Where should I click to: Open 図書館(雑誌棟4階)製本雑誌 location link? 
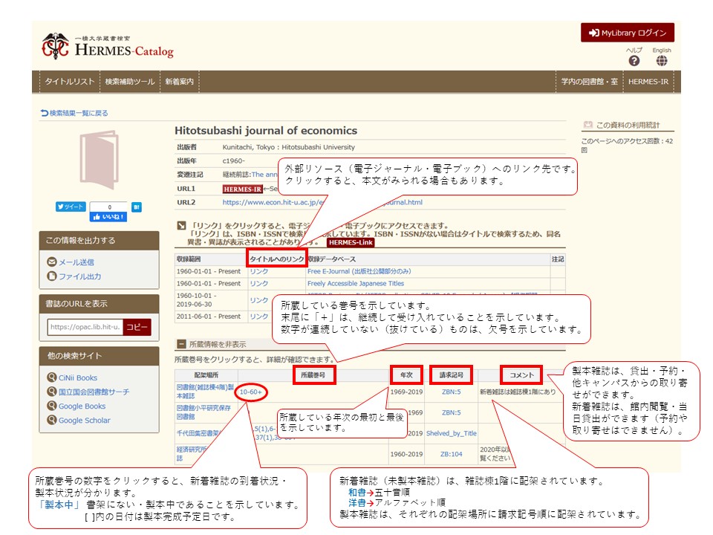coord(205,392)
